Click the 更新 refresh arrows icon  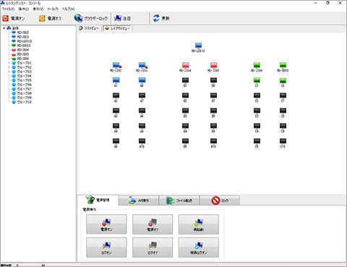(x=156, y=18)
